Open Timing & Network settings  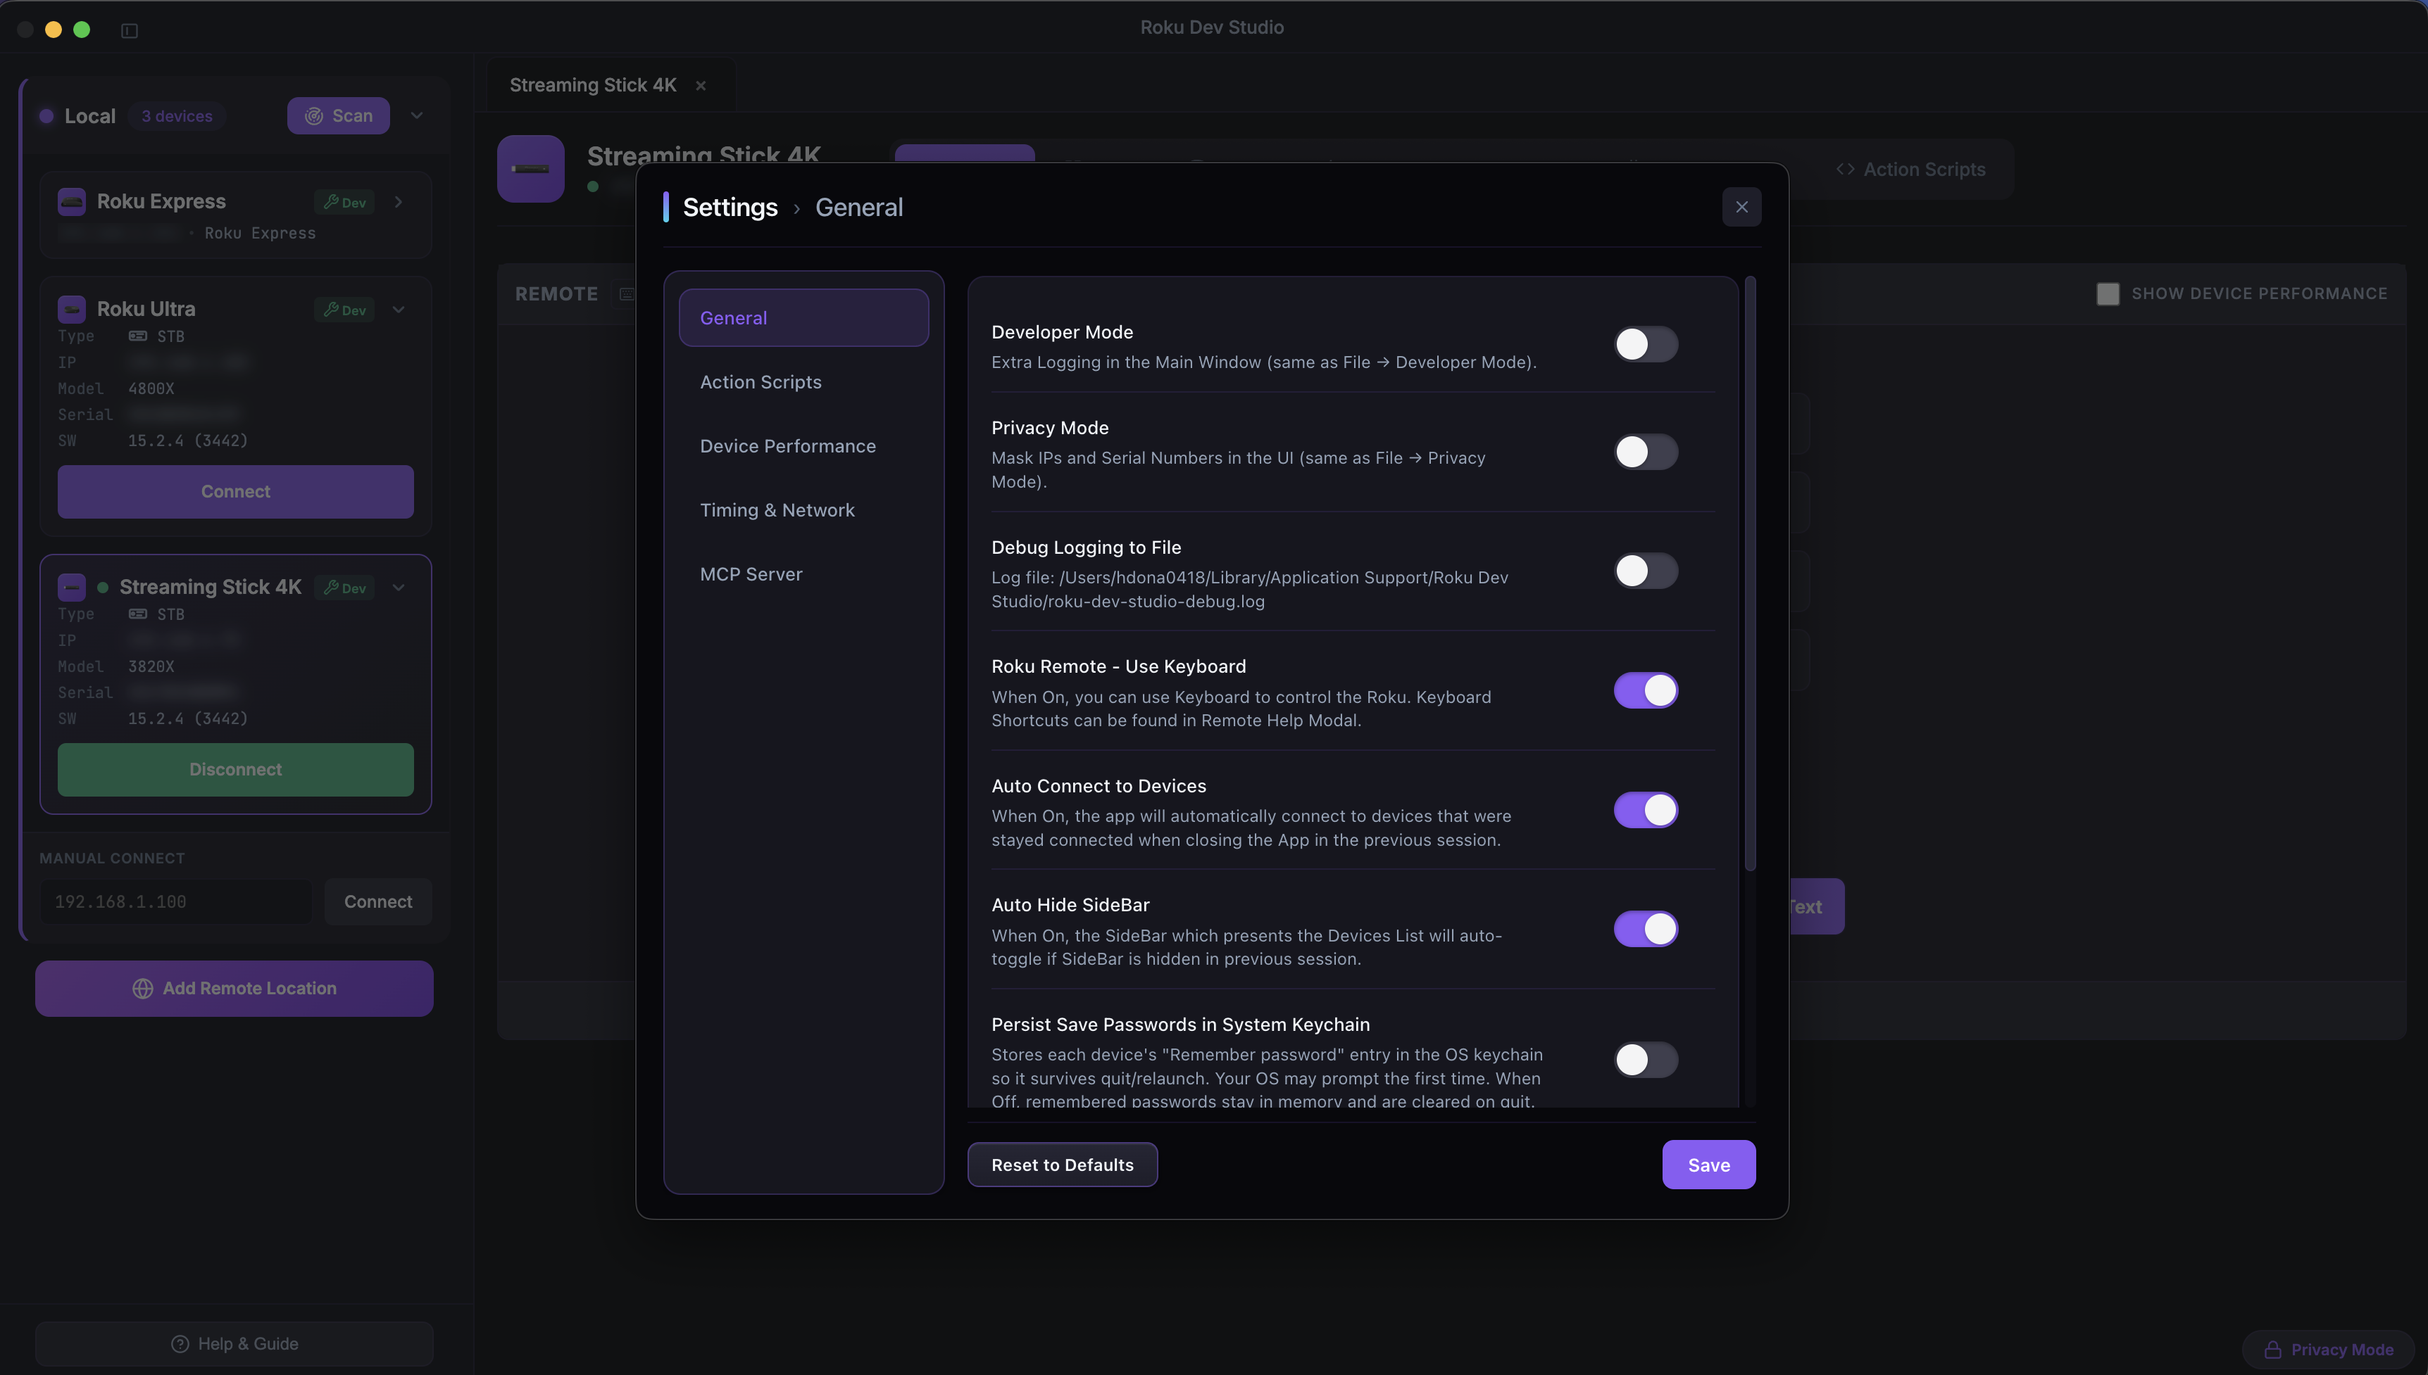804,510
